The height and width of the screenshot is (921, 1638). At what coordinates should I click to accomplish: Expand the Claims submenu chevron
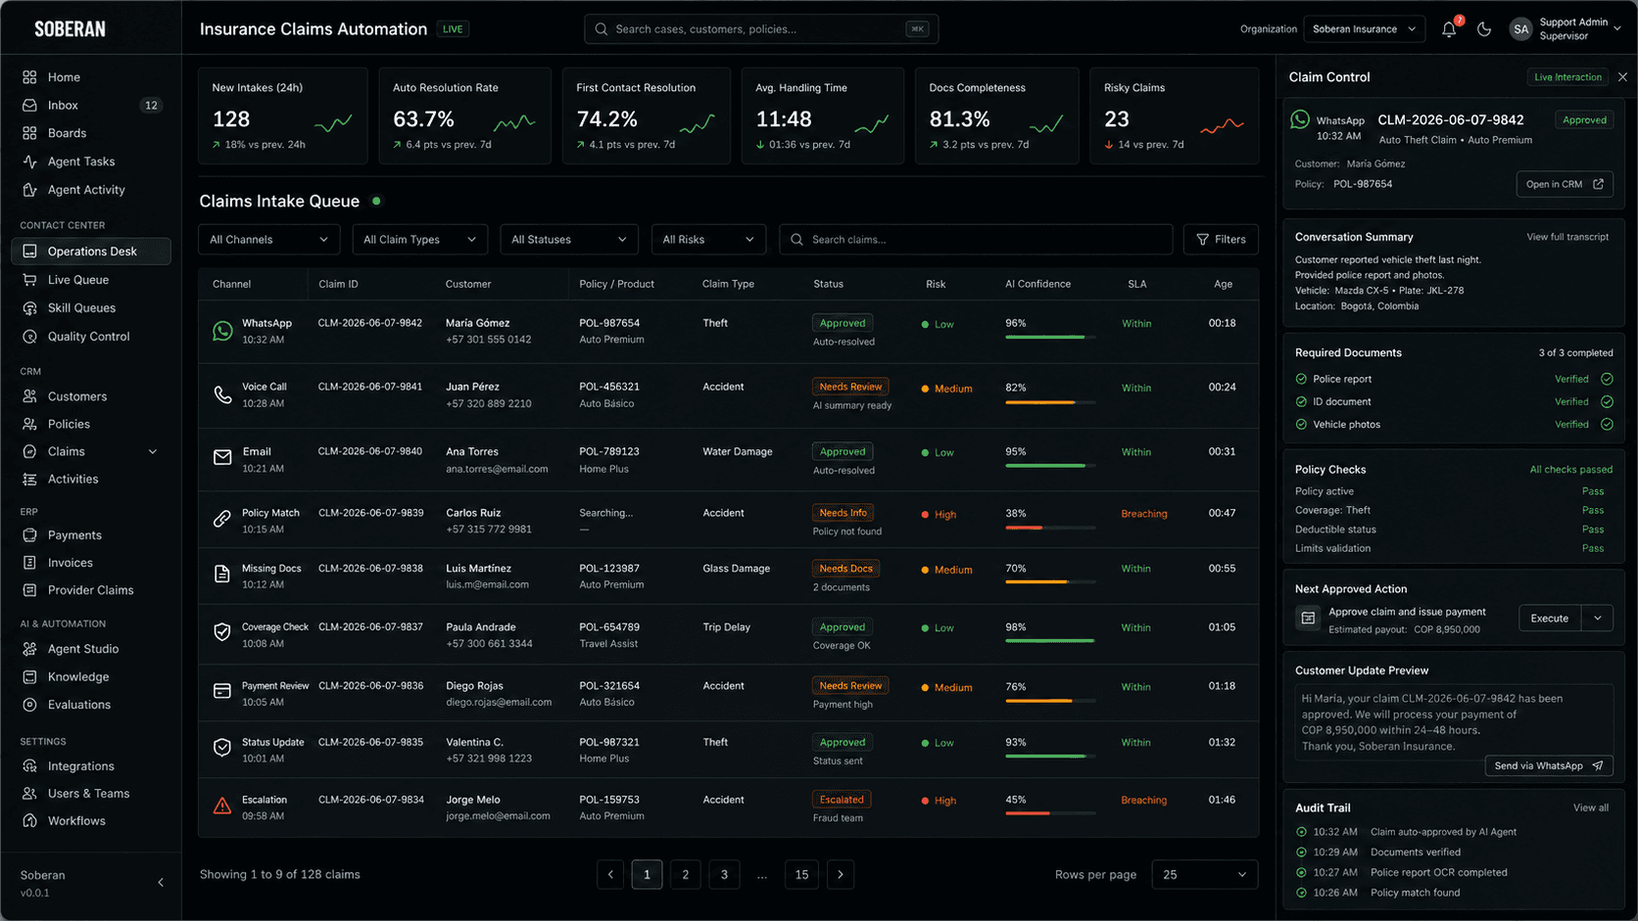153,451
